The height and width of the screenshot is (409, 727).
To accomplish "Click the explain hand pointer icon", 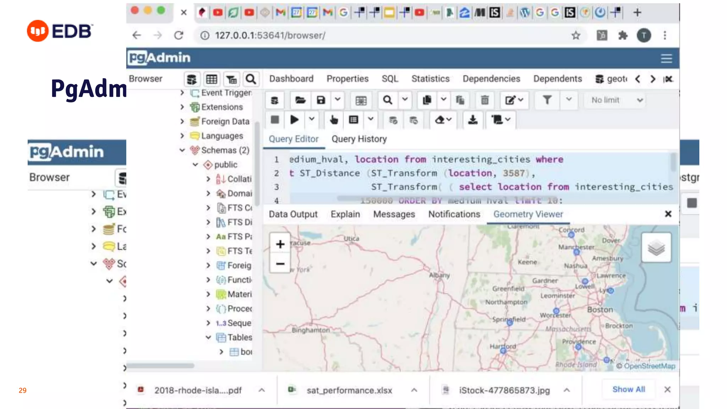I will pyautogui.click(x=334, y=120).
